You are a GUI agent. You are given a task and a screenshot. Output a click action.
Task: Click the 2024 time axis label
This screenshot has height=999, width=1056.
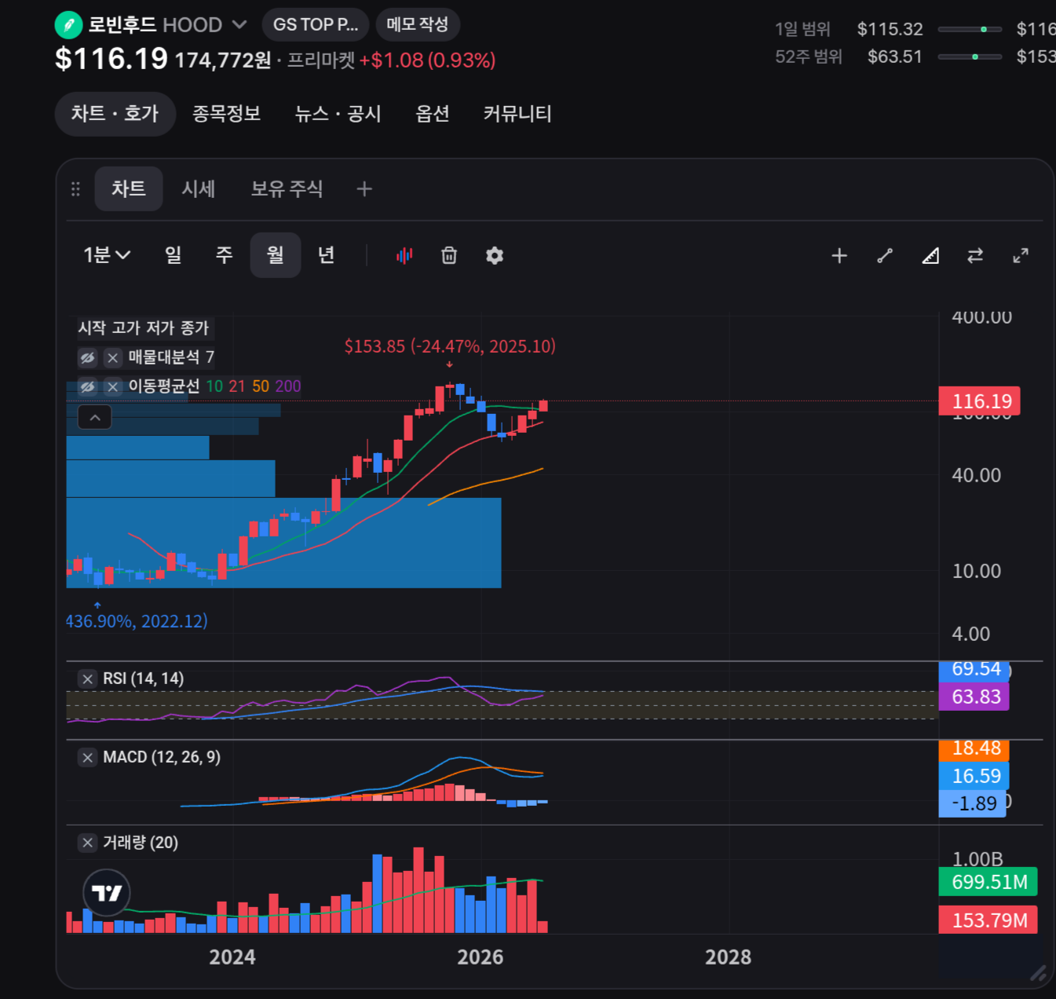[232, 957]
